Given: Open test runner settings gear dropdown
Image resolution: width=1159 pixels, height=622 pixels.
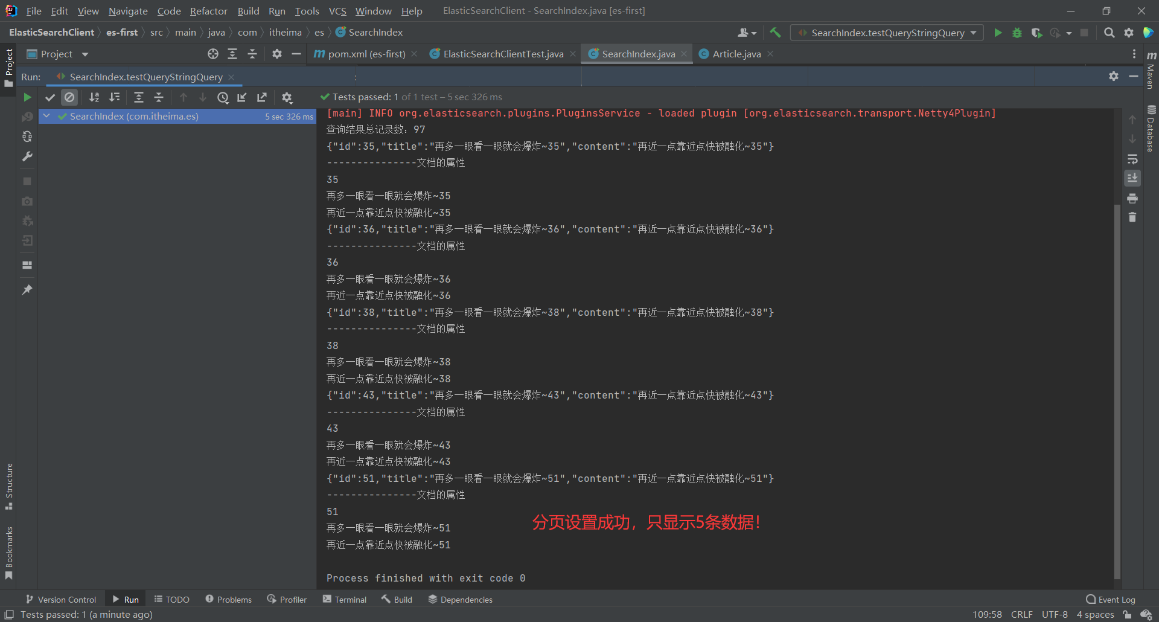Looking at the screenshot, I should coord(287,97).
